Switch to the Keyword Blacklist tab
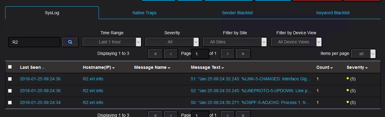Image resolution: width=385 pixels, height=117 pixels. [x=333, y=13]
